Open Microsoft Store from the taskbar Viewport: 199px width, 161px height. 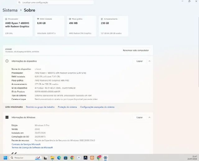tap(66, 158)
